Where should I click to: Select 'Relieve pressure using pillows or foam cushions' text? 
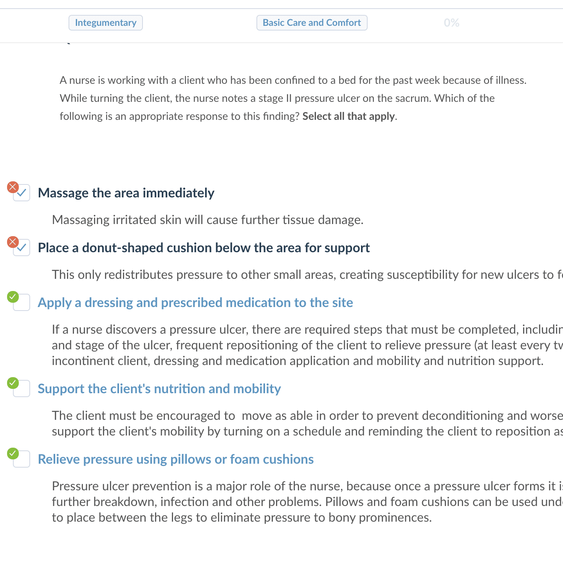pyautogui.click(x=175, y=459)
